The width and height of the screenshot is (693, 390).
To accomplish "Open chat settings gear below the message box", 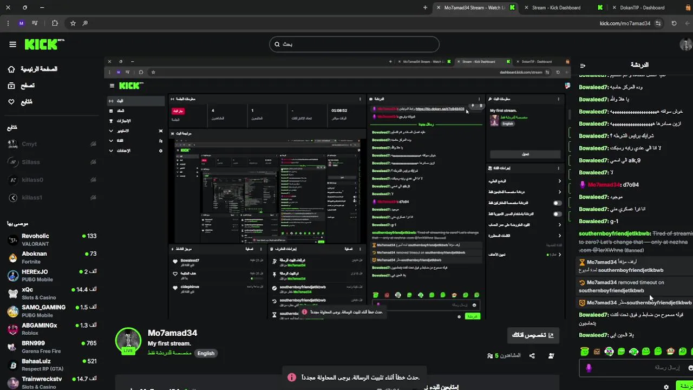I will [666, 387].
